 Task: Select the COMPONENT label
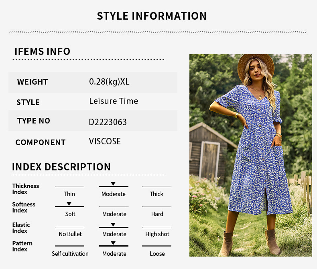(x=41, y=142)
